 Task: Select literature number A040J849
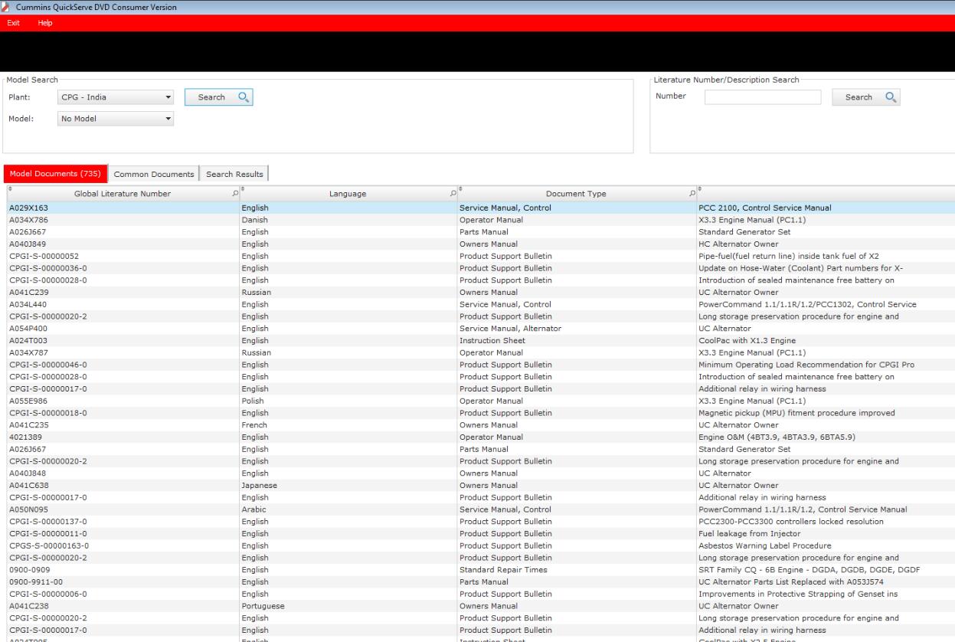click(x=28, y=244)
